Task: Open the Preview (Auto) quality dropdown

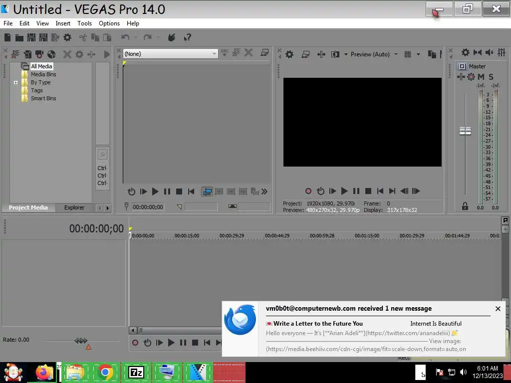Action: (396, 54)
